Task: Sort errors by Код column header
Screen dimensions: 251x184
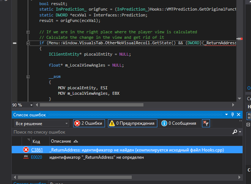Action: click(x=36, y=141)
